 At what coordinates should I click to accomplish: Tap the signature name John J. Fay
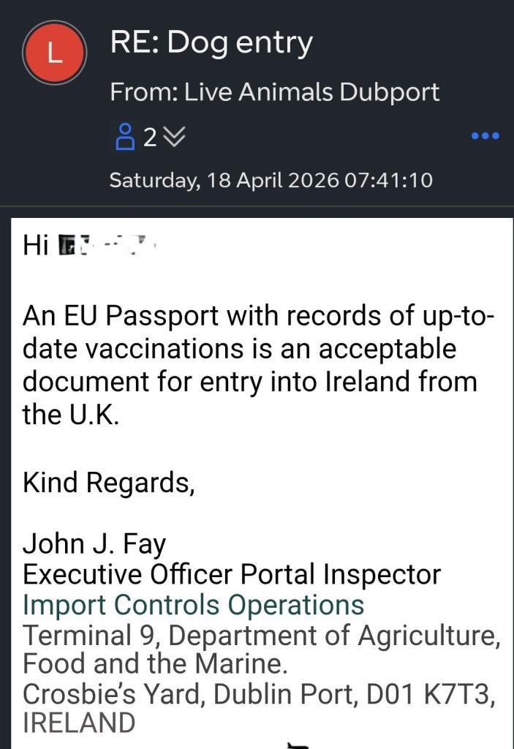point(94,544)
